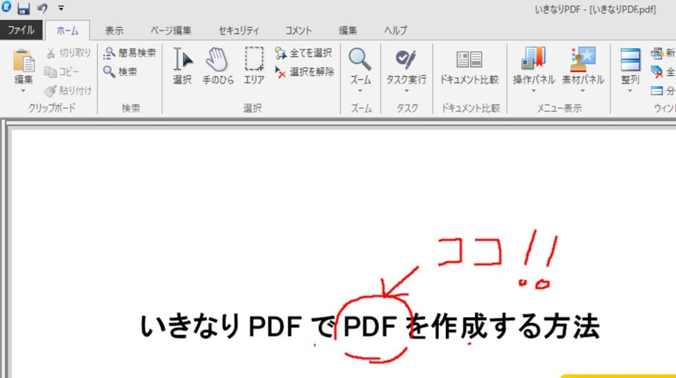
Task: Open the ページ編集 ribbon tab
Action: tap(171, 30)
